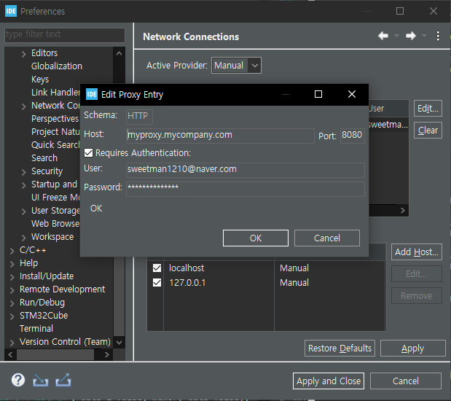Expand the STM32Cube category
451x401 pixels.
pos(12,316)
